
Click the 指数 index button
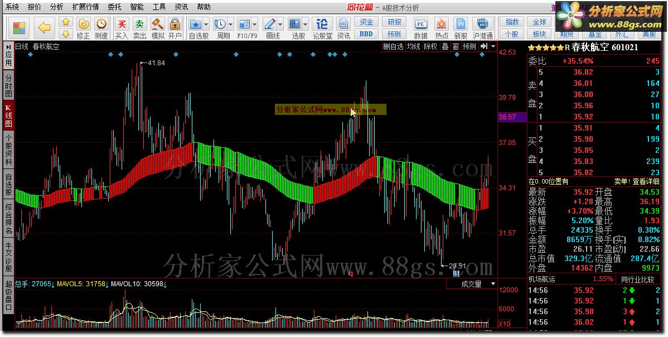pos(512,22)
